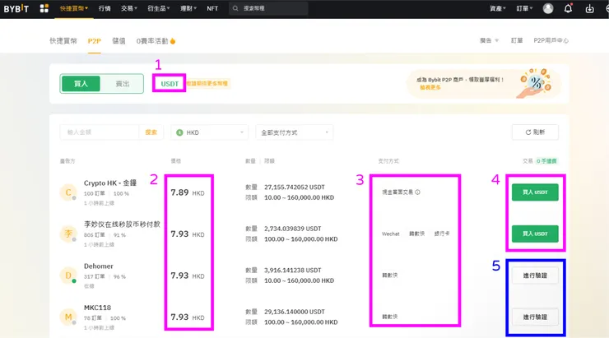609x338 pixels.
Task: Open the 快捷買幣 top menu dropdown
Action: pyautogui.click(x=74, y=8)
